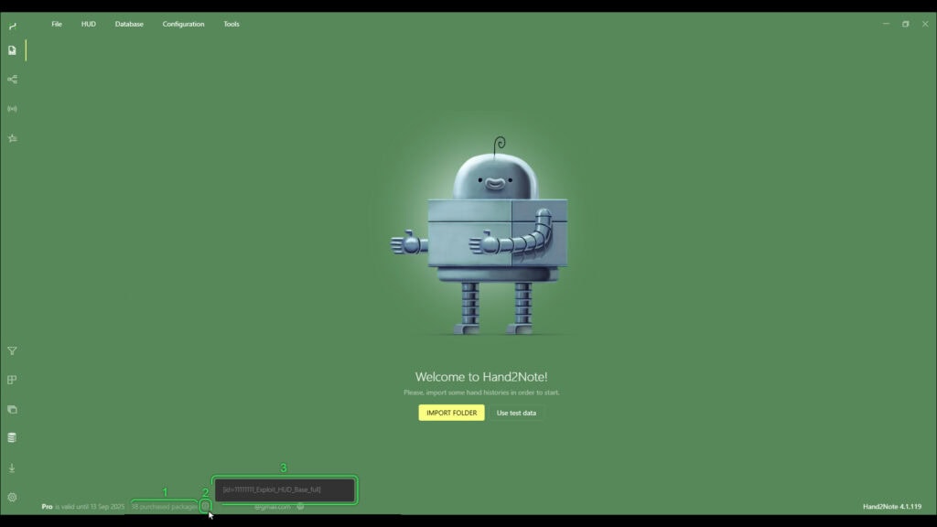Click the gmail.com account text
937x527 pixels.
click(273, 507)
